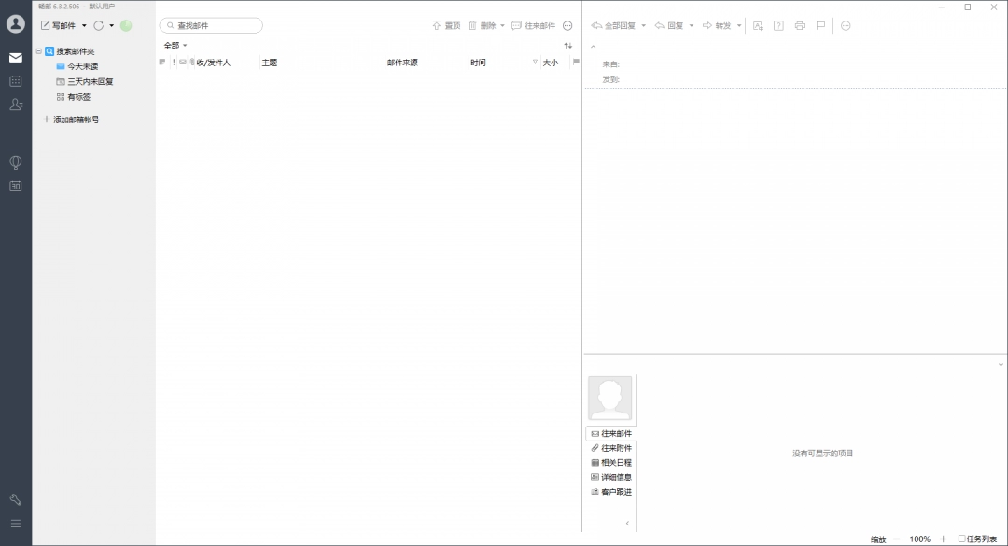Sort by the 收/发件人 column
This screenshot has width=1008, height=546.
tap(214, 63)
